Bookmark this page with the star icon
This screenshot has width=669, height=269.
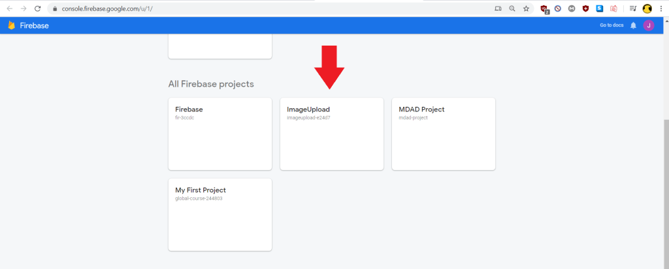pos(526,8)
